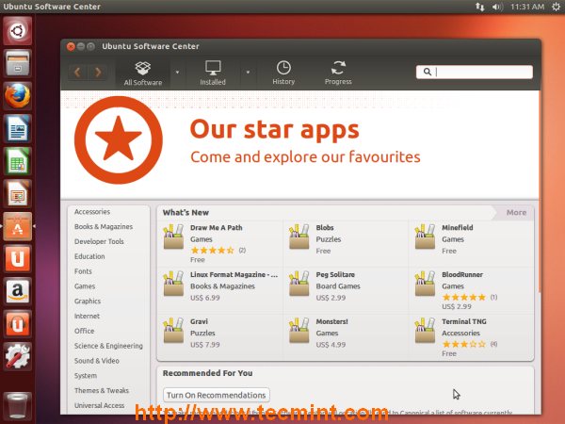565x424 pixels.
Task: Click the More button in What's New
Action: 516,213
